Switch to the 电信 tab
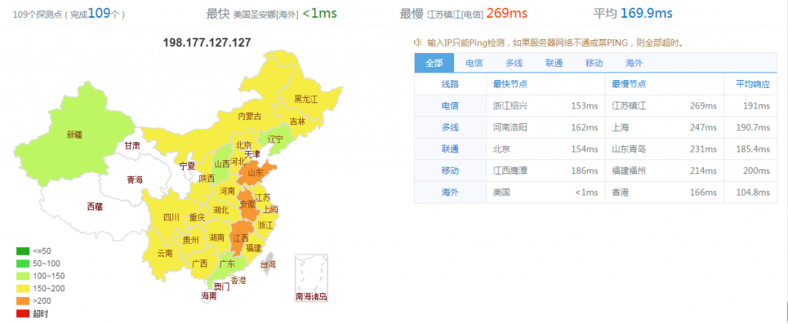This screenshot has width=788, height=324. pos(474,63)
